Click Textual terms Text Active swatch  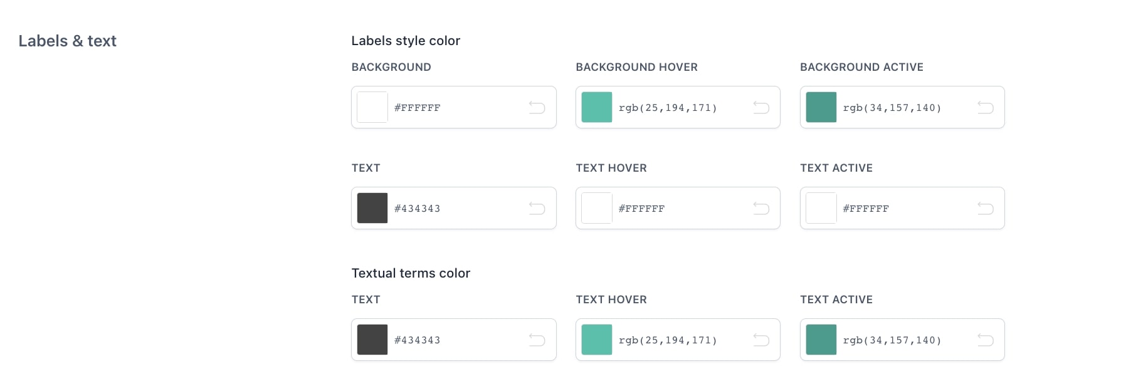821,340
